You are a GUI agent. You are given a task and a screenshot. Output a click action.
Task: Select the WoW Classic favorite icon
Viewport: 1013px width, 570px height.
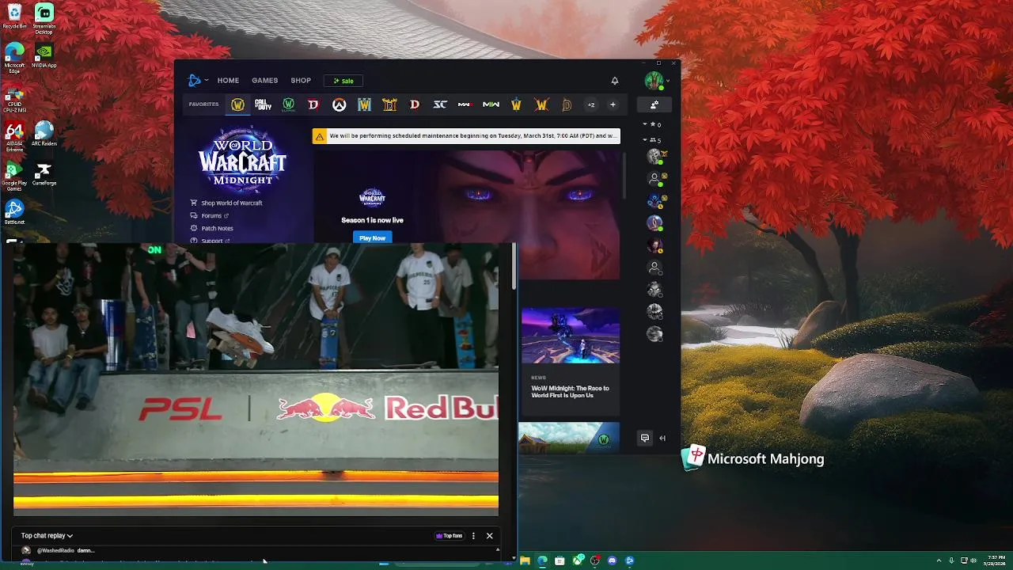[288, 104]
